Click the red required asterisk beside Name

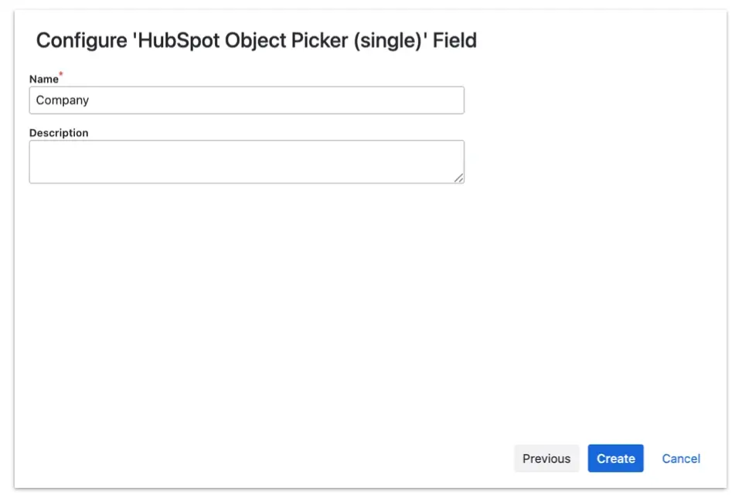pyautogui.click(x=60, y=74)
